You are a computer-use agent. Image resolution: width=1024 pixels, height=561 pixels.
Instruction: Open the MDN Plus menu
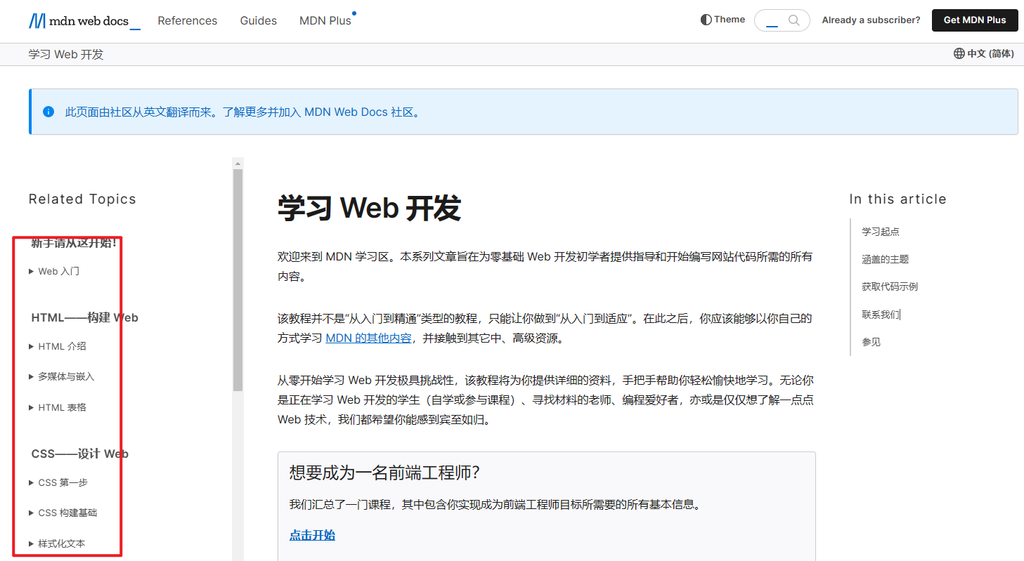324,20
